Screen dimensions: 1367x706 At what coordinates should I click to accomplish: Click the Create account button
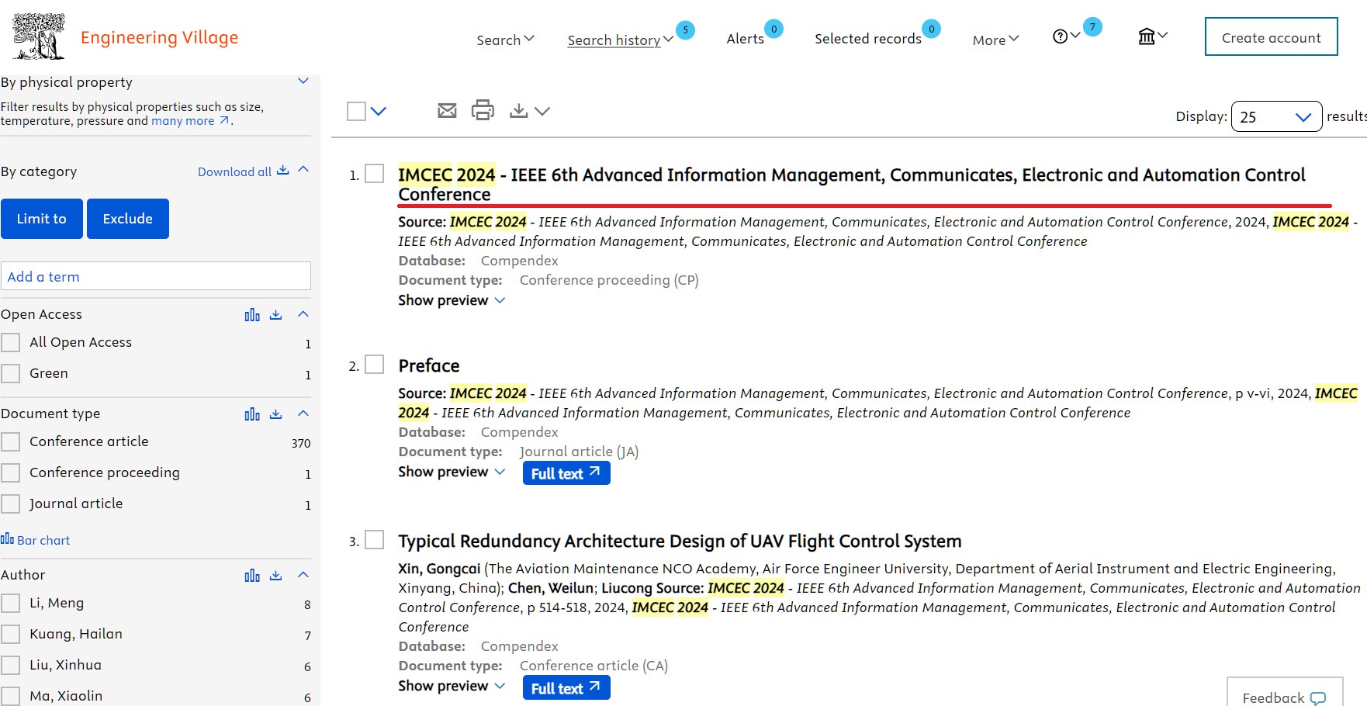pos(1271,37)
